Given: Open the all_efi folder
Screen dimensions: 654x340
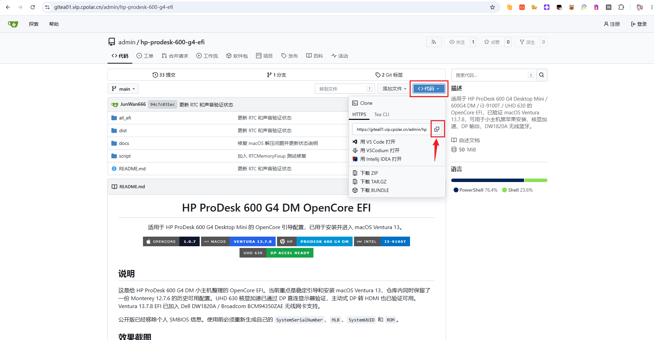Looking at the screenshot, I should tap(125, 118).
